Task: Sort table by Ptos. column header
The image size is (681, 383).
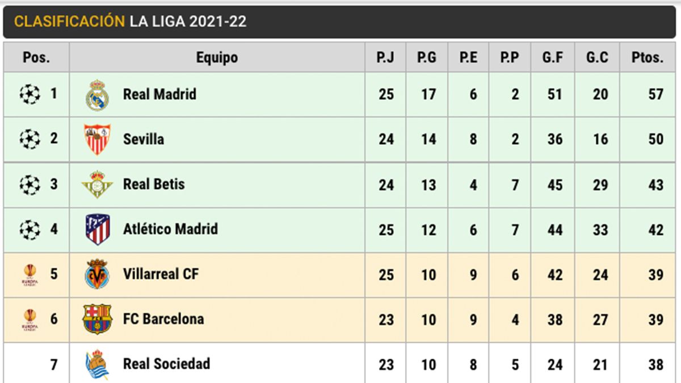Action: coord(648,57)
